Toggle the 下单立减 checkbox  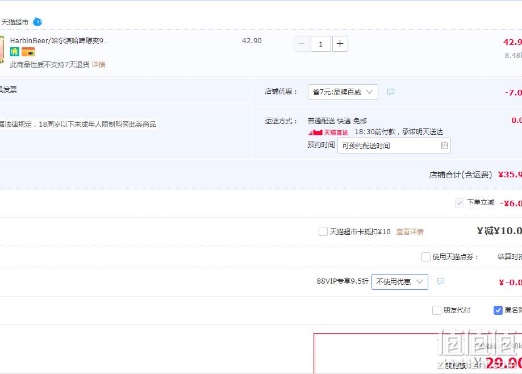click(x=460, y=203)
